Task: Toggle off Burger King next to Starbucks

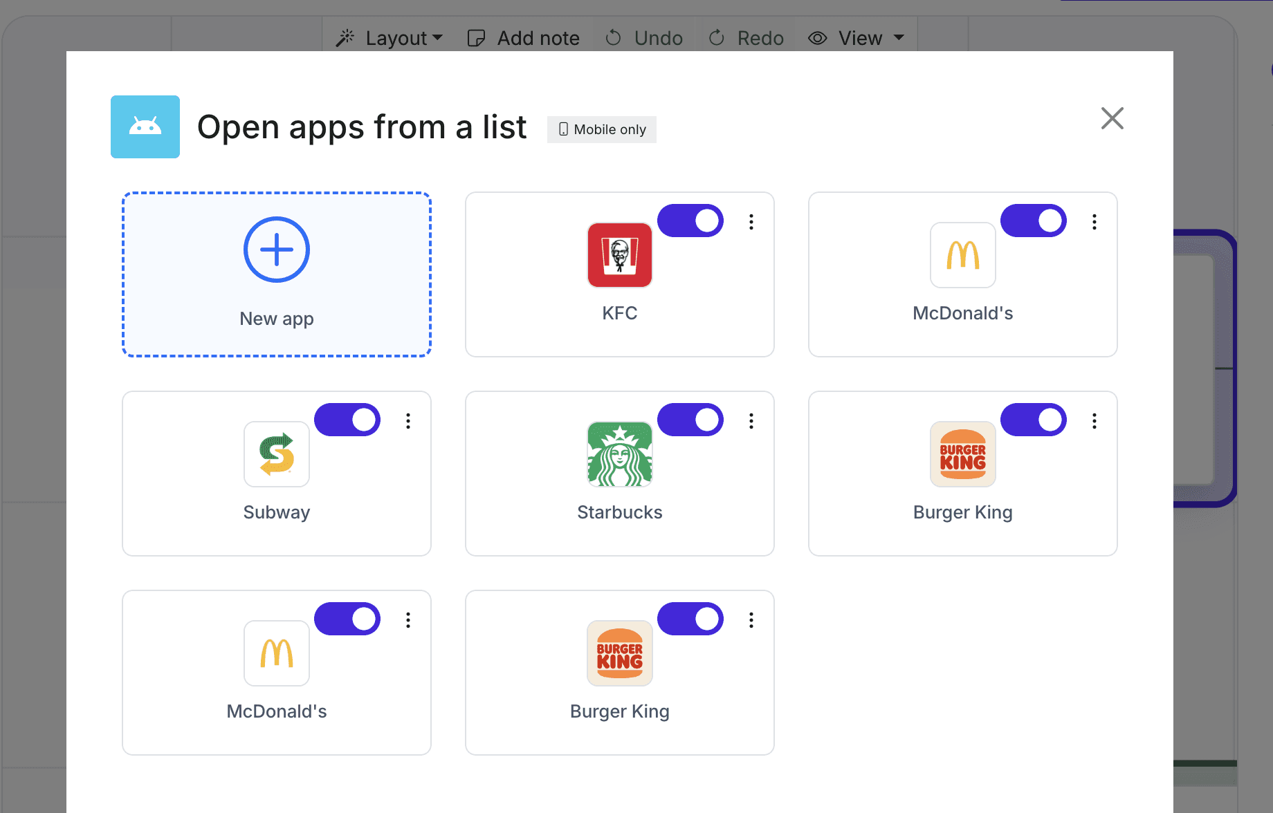Action: click(x=1034, y=420)
